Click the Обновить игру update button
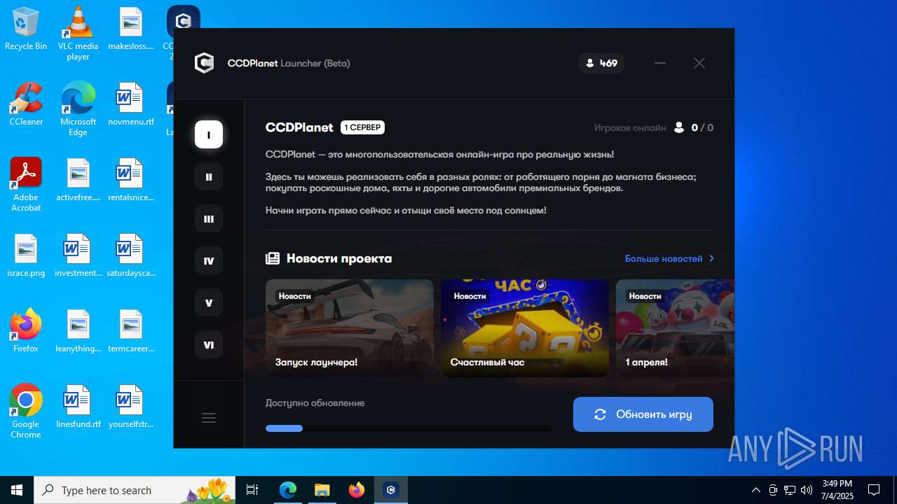 point(643,414)
